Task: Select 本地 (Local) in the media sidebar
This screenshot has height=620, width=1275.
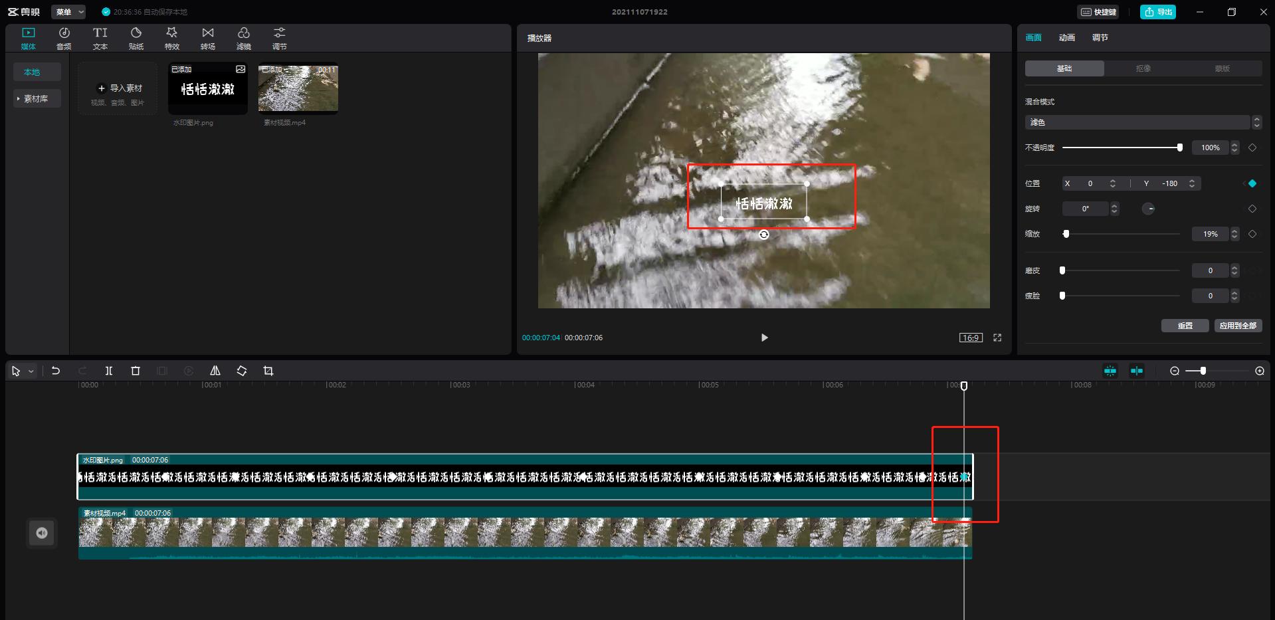Action: pyautogui.click(x=37, y=72)
